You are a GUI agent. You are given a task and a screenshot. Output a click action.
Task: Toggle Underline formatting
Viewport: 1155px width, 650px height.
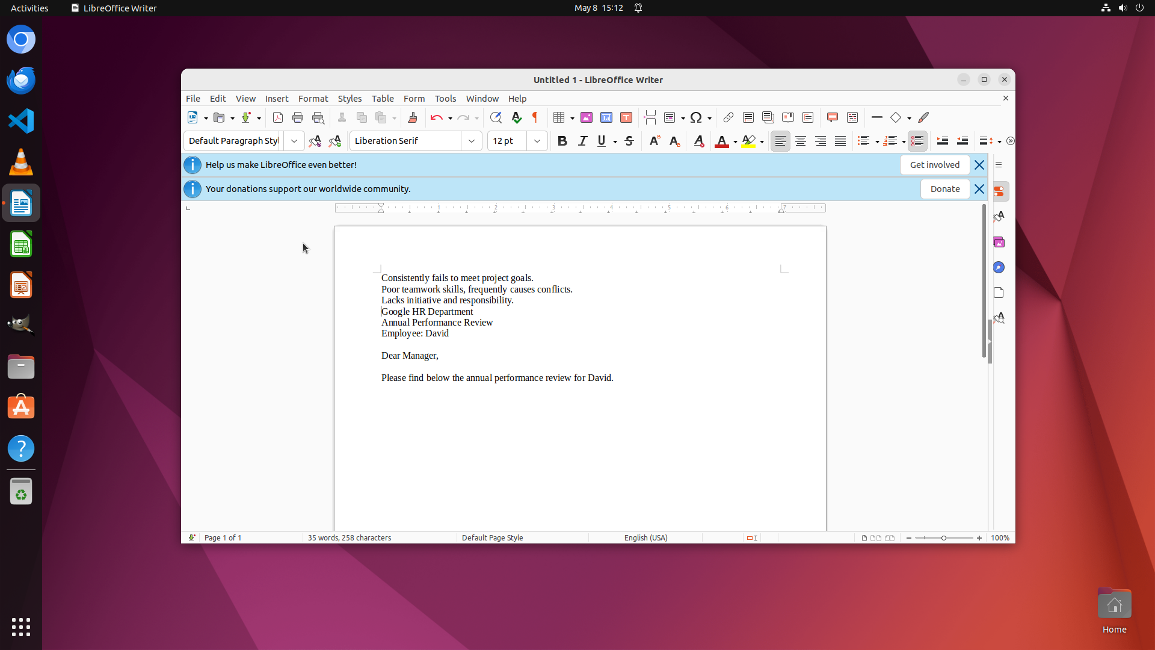tap(602, 141)
